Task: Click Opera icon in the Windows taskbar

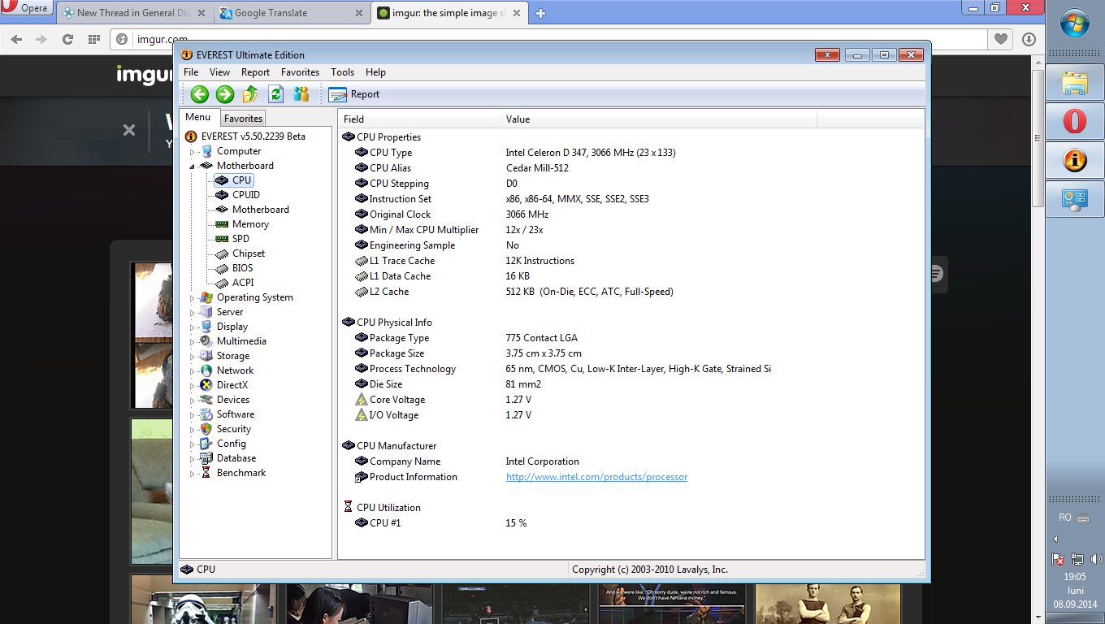Action: [x=1074, y=122]
